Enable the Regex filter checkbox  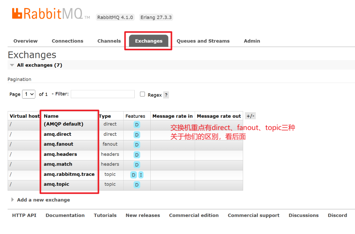click(142, 94)
